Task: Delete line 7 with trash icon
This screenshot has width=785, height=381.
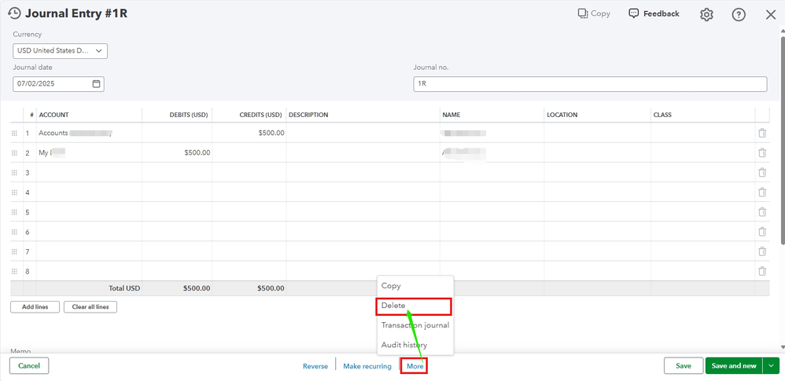Action: pyautogui.click(x=762, y=251)
